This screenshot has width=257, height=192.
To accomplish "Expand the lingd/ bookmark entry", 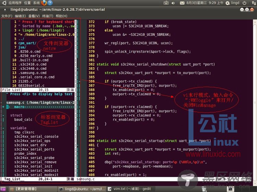I will [x=41, y=30].
